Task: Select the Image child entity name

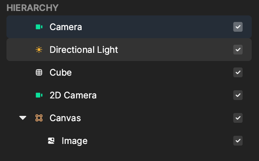Action: (x=75, y=141)
